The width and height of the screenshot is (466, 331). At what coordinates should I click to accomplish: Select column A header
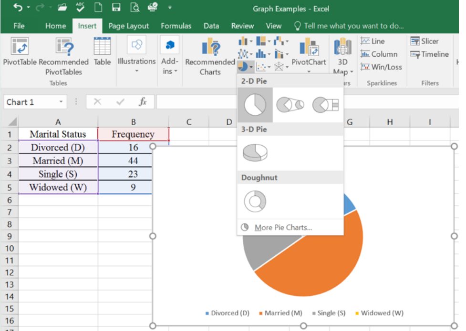[x=58, y=122]
